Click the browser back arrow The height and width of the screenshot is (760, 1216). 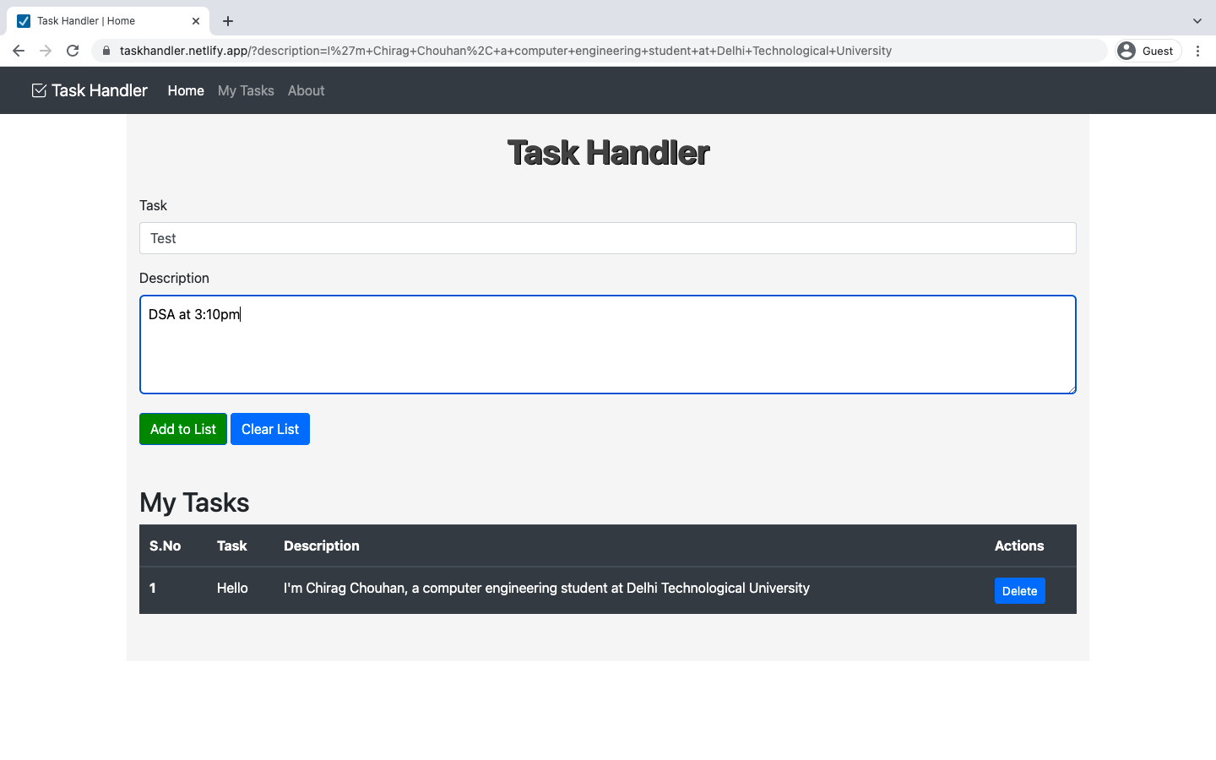click(x=19, y=51)
